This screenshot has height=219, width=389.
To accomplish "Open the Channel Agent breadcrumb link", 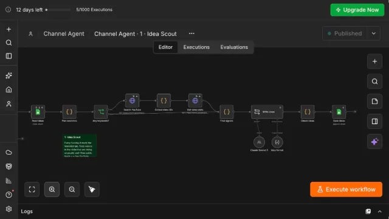I will pyautogui.click(x=64, y=34).
